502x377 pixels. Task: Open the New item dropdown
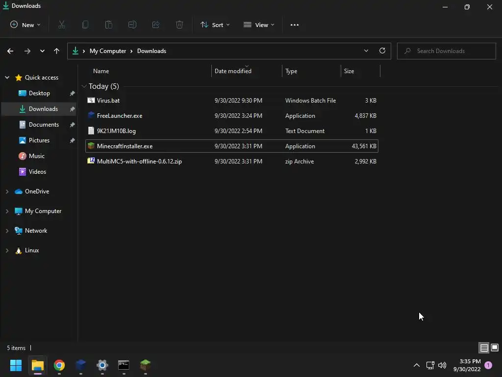point(25,25)
